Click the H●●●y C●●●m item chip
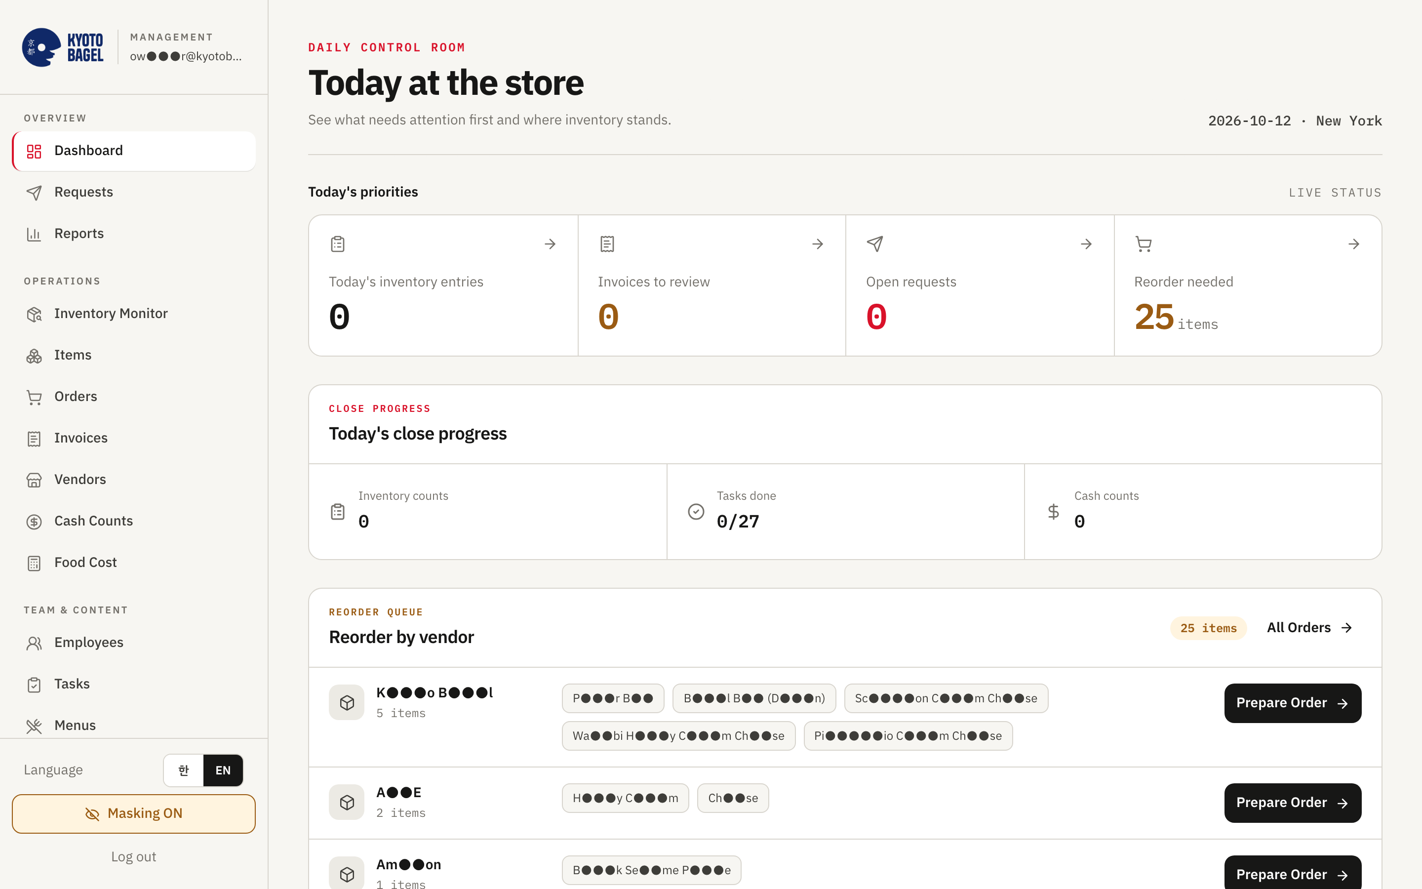Screen dimensions: 1422x889 [625, 798]
